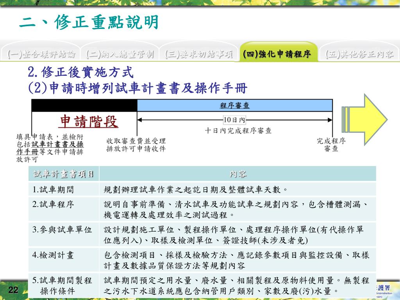Click text 十日內完成程序審查
Image resolution: width=400 pixels, height=300 pixels.
(238, 130)
